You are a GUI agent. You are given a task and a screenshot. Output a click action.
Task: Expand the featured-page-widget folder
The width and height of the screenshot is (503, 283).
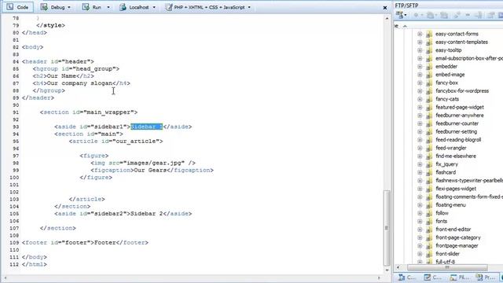pyautogui.click(x=420, y=107)
